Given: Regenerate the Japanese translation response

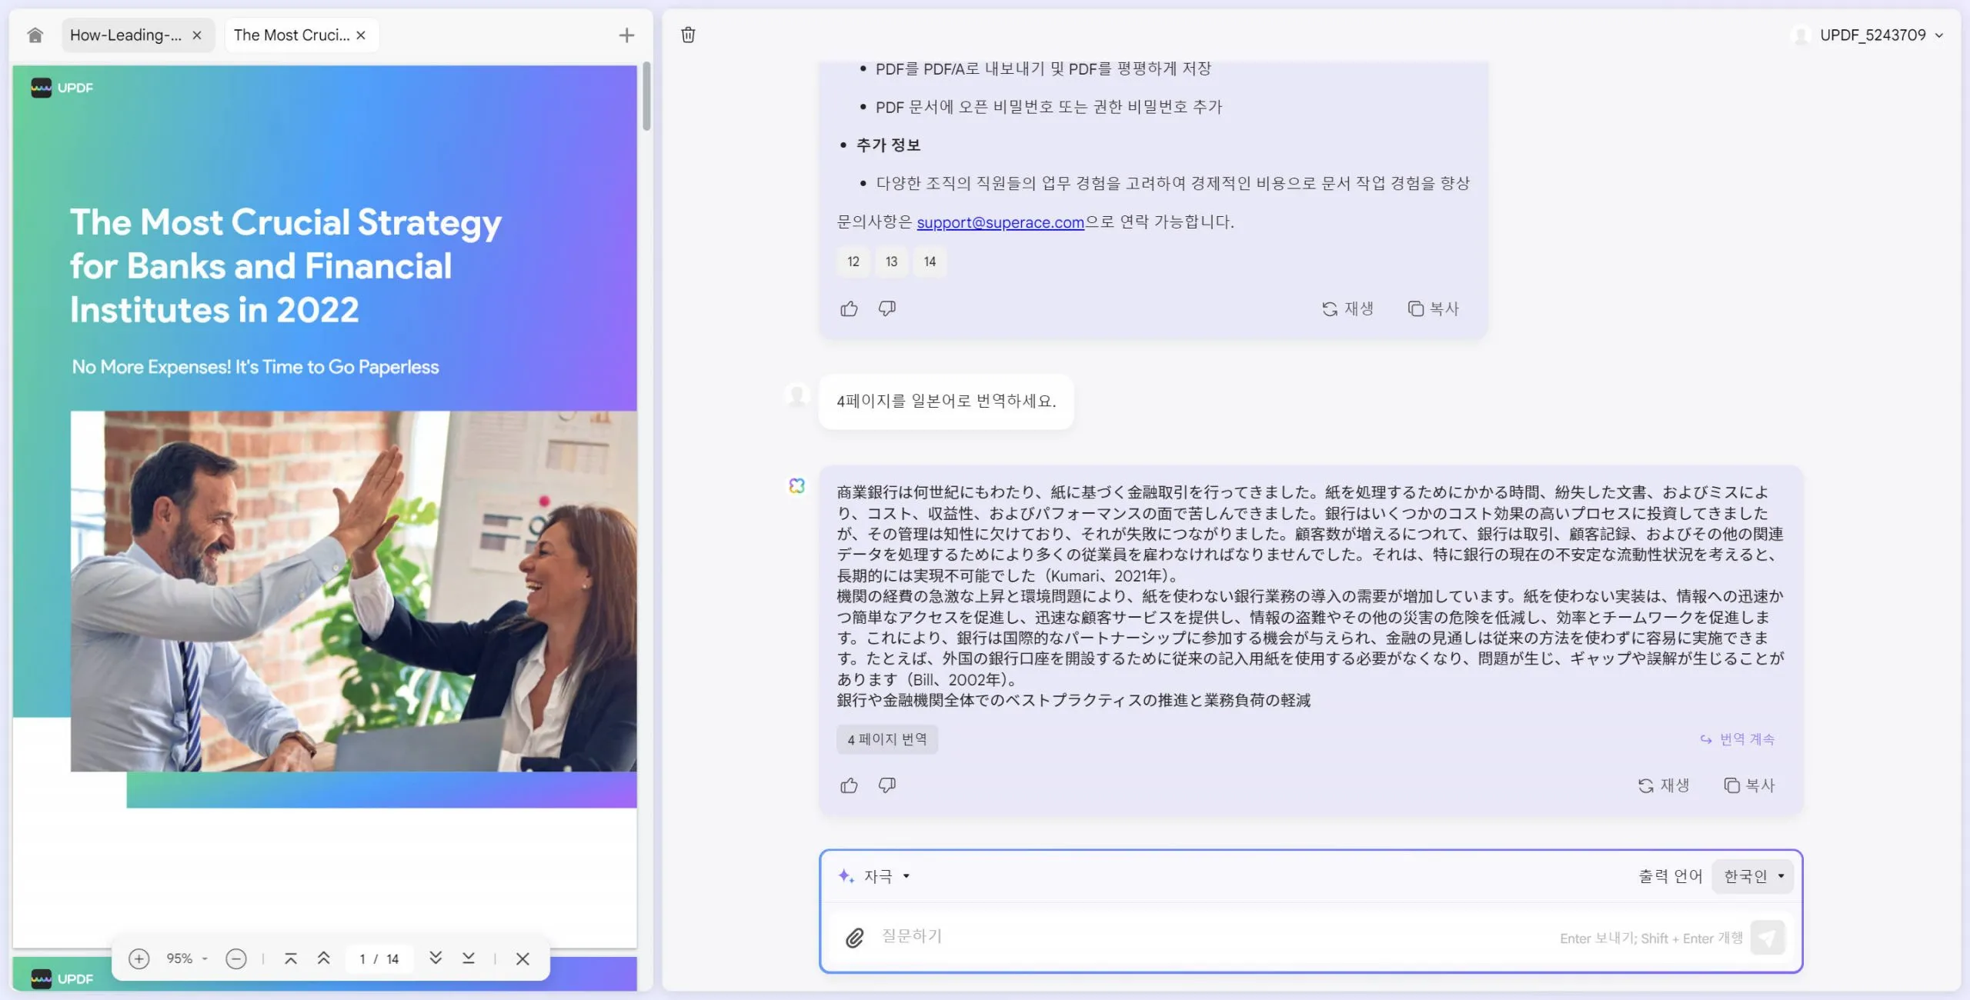Looking at the screenshot, I should (x=1663, y=785).
